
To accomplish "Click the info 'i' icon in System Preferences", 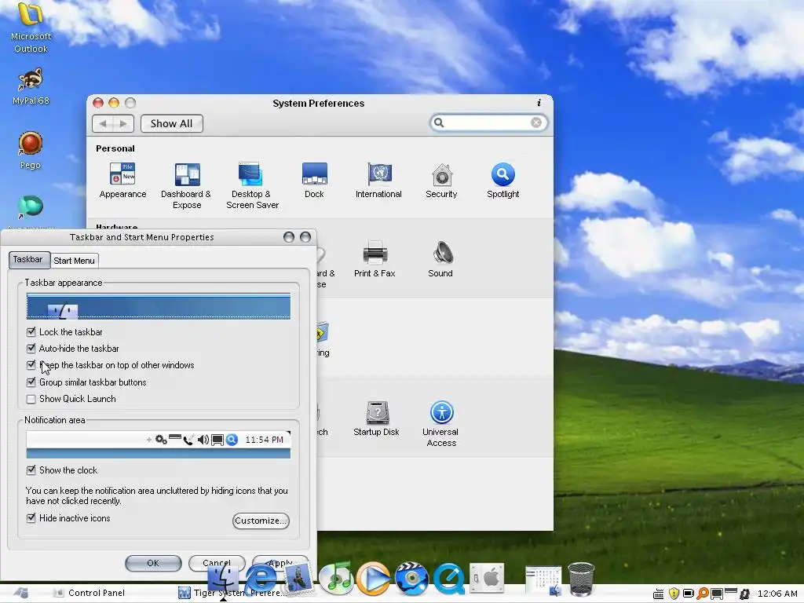I will pyautogui.click(x=539, y=103).
